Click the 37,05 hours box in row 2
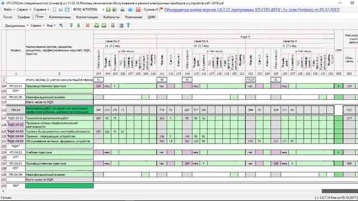Screen dimensions: 358x201 tap(251, 80)
